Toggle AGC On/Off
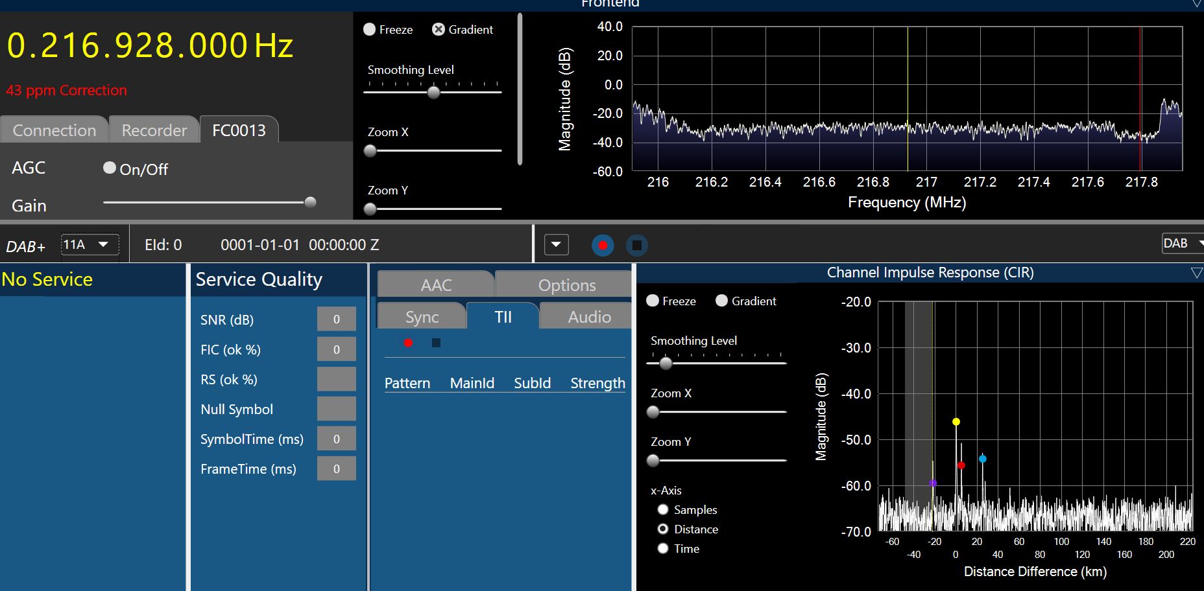1204x591 pixels. (110, 168)
